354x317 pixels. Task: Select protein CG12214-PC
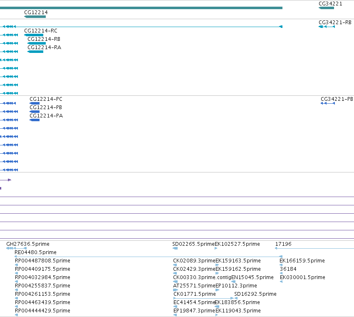click(35, 103)
